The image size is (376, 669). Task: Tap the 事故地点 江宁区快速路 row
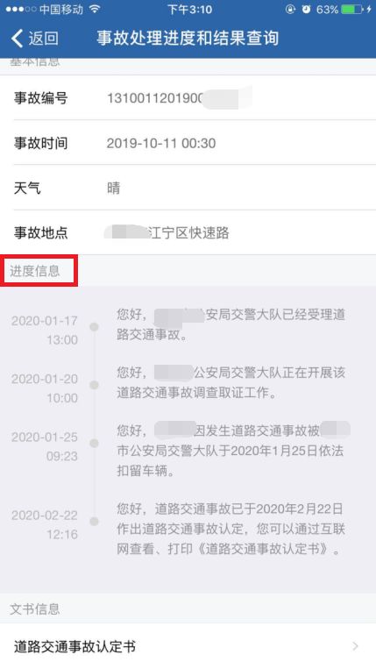(x=188, y=232)
